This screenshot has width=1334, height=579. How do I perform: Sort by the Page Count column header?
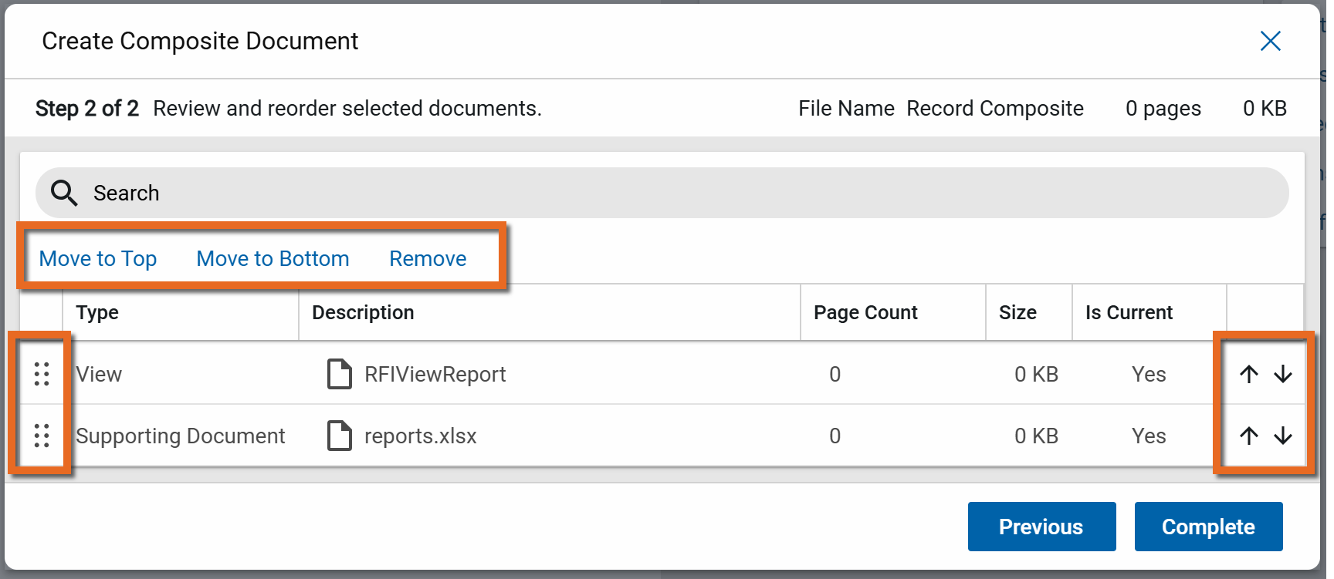(865, 312)
